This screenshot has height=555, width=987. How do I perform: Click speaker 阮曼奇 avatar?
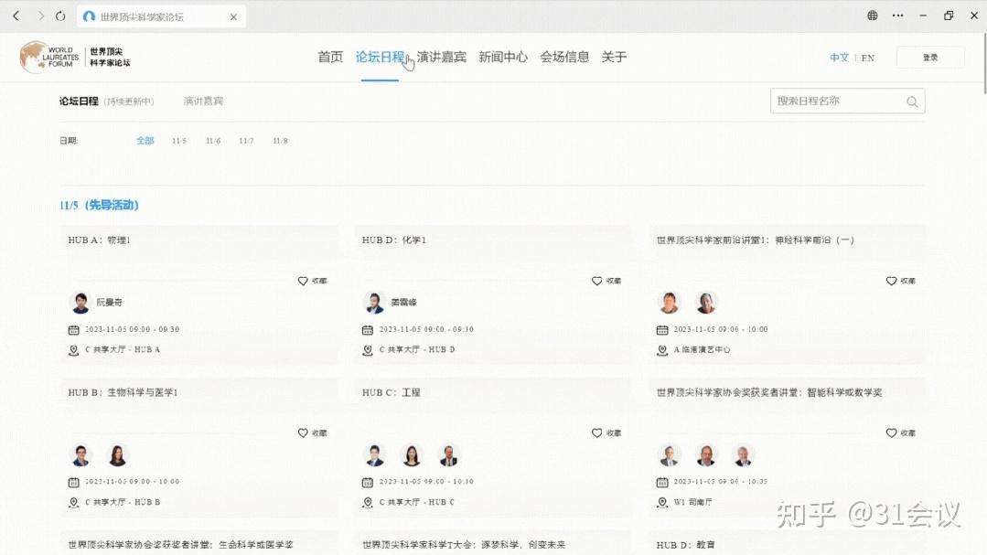click(x=80, y=303)
